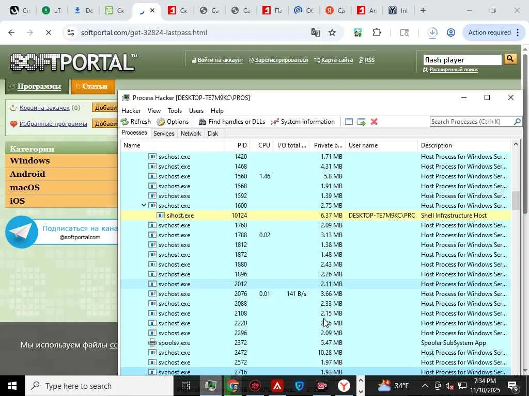The height and width of the screenshot is (396, 529).
Task: Click Windows Start button
Action: tap(12, 386)
